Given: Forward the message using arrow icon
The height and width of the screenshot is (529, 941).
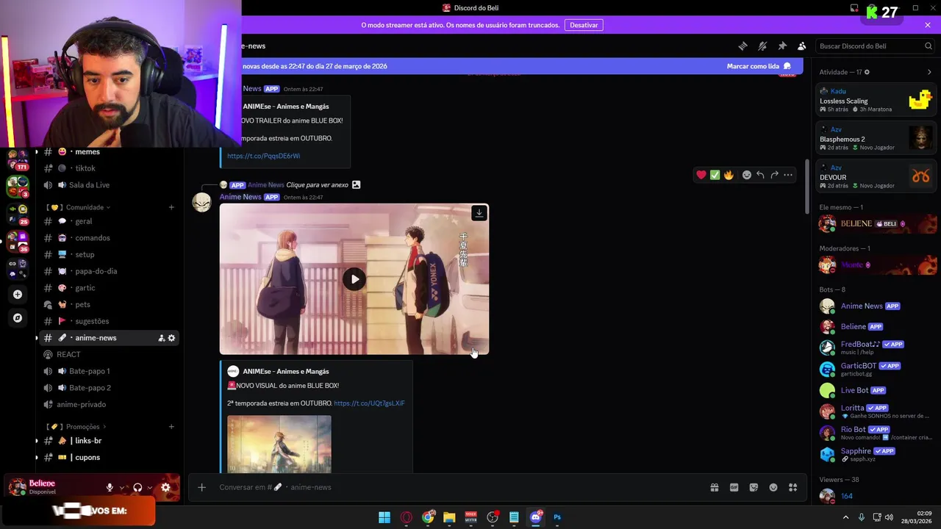Looking at the screenshot, I should pyautogui.click(x=774, y=175).
